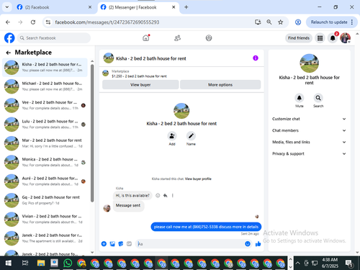360x270 pixels.
Task: Open the purple conversation info icon
Action: coord(256,58)
